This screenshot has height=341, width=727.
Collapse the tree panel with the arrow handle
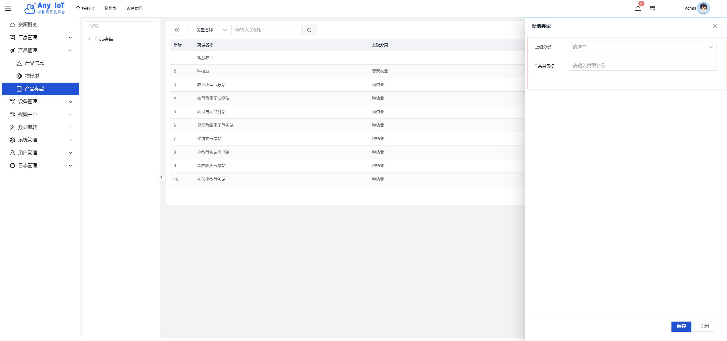(x=162, y=177)
